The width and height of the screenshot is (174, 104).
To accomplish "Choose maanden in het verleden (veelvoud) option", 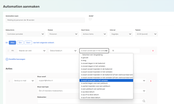I will (x=106, y=77).
